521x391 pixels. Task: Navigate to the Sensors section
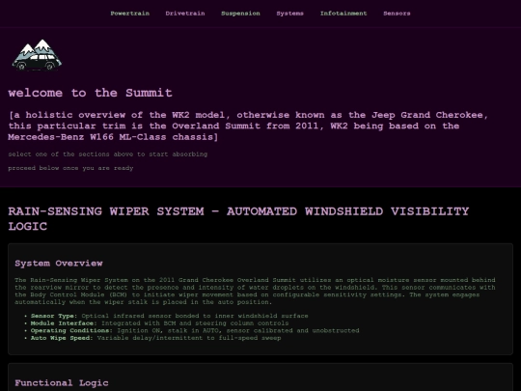click(x=397, y=14)
